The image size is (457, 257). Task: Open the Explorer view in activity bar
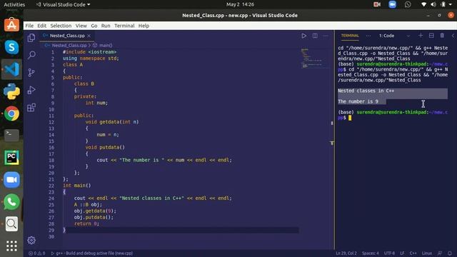coord(31,38)
